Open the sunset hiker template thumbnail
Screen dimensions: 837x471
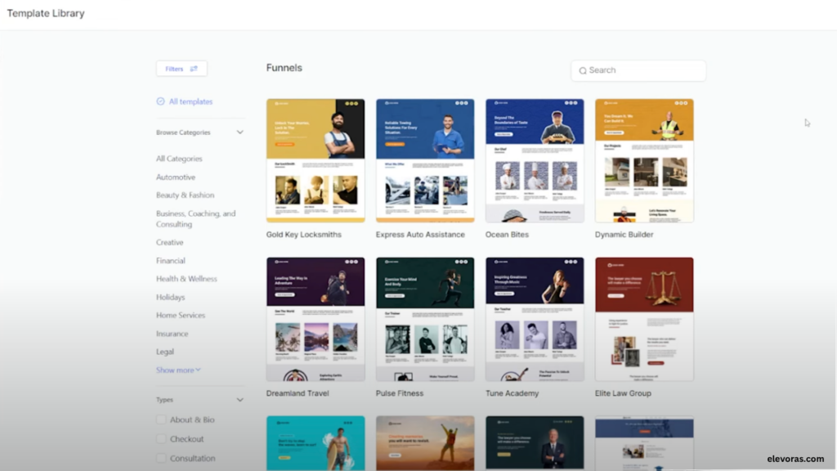point(425,443)
